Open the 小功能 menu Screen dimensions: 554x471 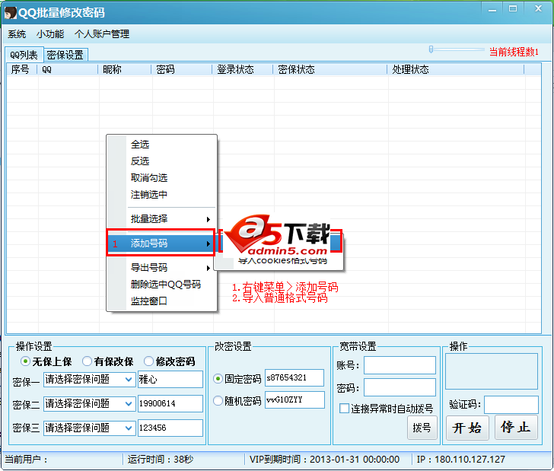tap(50, 34)
